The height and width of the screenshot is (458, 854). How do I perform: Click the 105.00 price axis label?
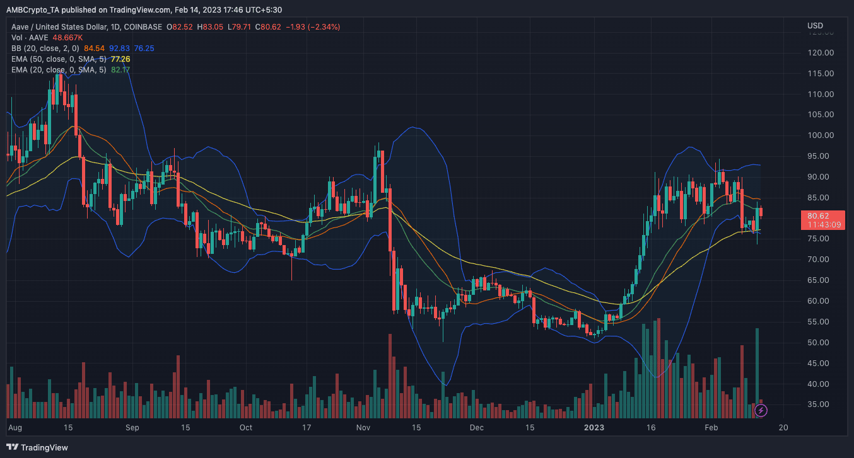pos(821,115)
